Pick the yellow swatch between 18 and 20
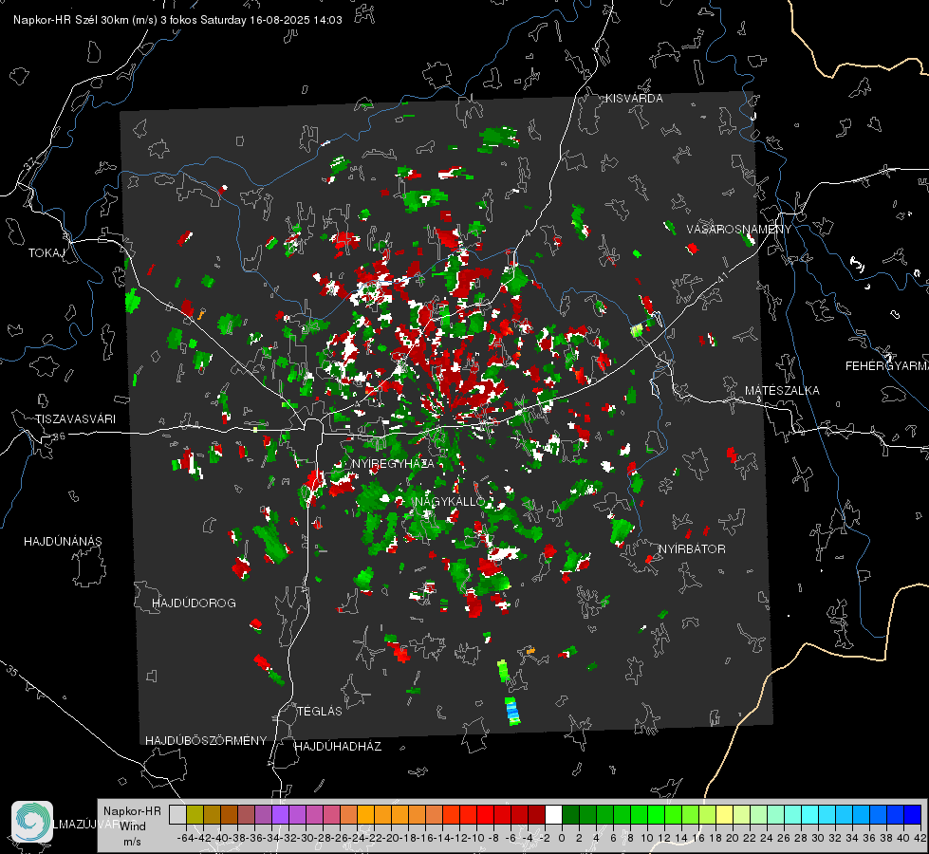Screen dimensions: 929x854 click(725, 815)
